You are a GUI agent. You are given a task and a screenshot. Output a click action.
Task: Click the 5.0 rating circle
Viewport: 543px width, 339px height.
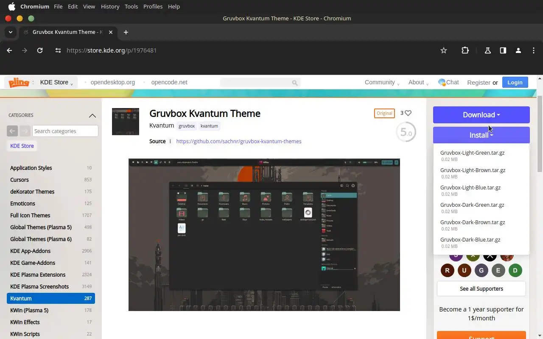point(406,132)
